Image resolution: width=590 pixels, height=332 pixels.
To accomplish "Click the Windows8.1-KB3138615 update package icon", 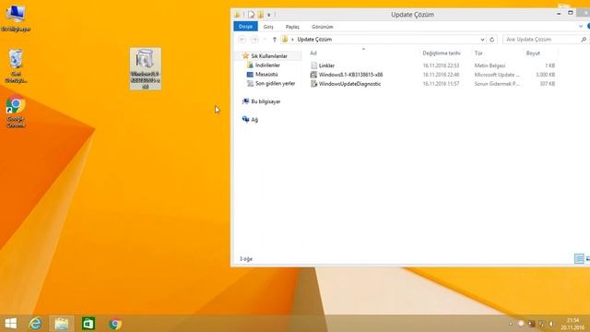I will click(313, 75).
